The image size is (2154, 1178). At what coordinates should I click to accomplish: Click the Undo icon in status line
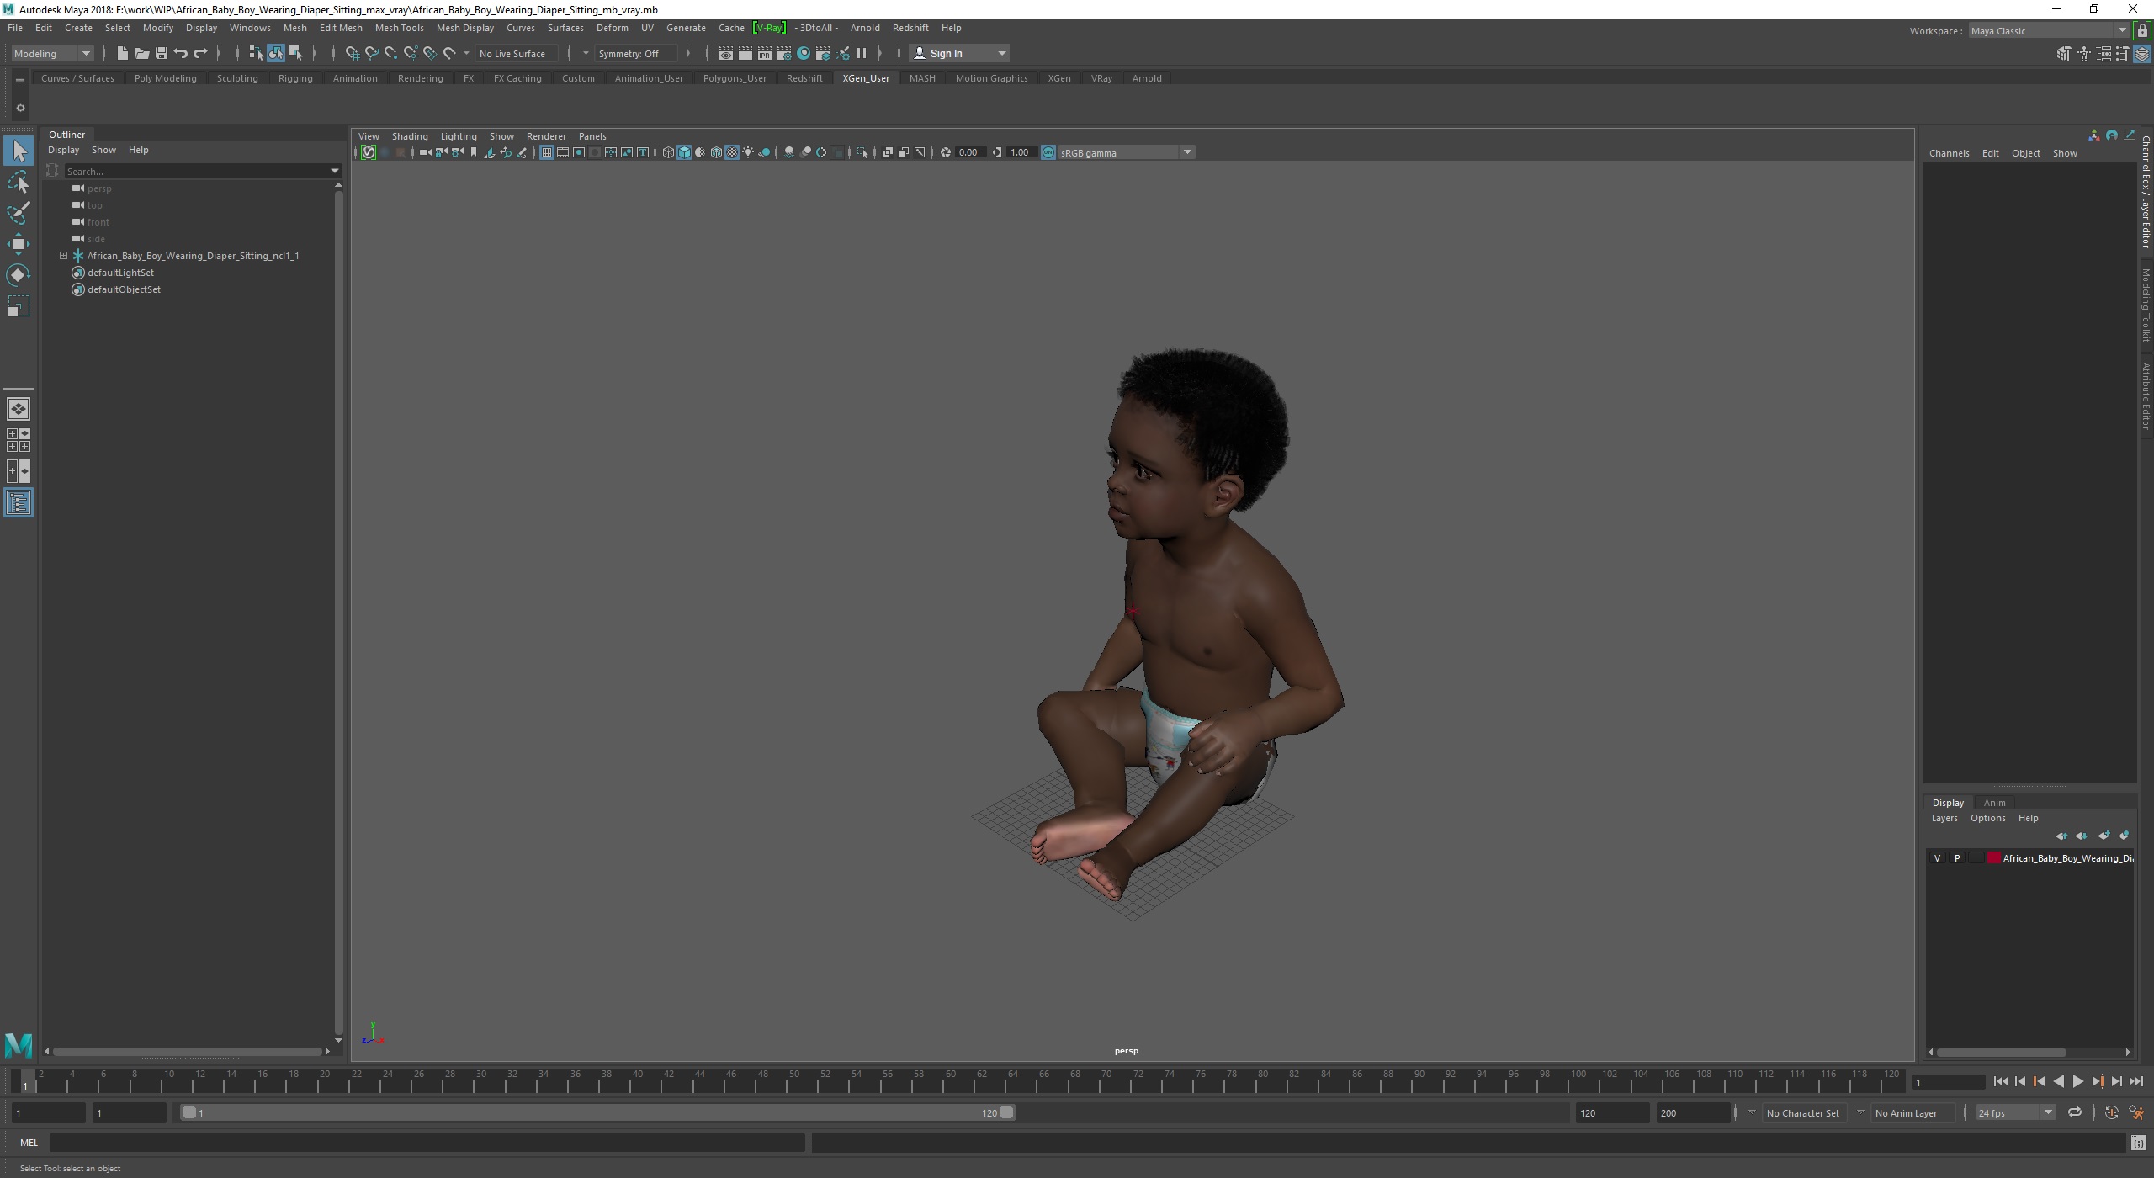(x=181, y=53)
